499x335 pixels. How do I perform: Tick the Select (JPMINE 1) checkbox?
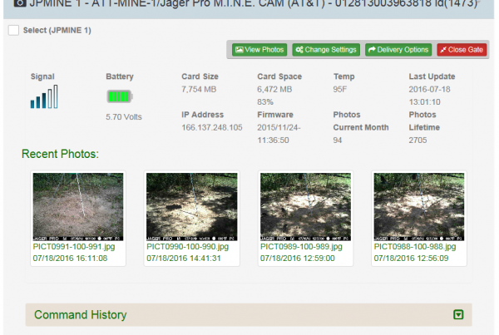click(x=13, y=30)
